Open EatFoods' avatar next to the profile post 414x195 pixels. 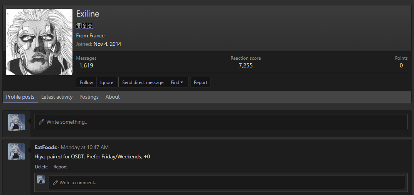[x=17, y=151]
